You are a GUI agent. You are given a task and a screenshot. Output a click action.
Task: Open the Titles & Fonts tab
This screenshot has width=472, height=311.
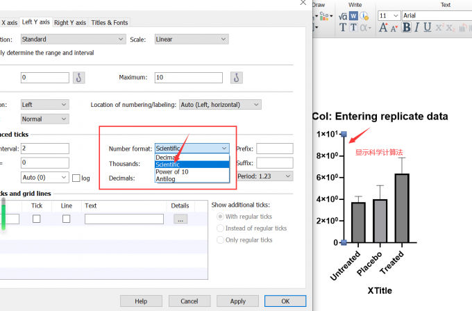click(x=110, y=22)
